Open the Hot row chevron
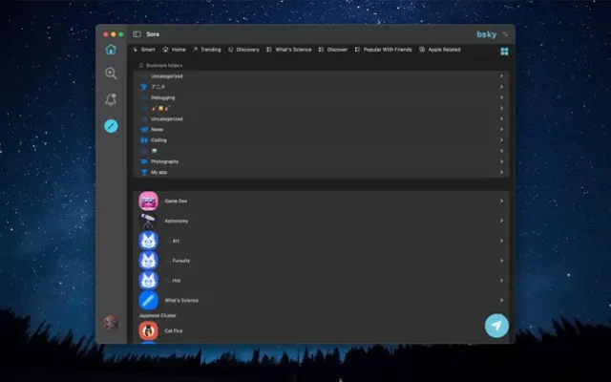 [x=501, y=281]
